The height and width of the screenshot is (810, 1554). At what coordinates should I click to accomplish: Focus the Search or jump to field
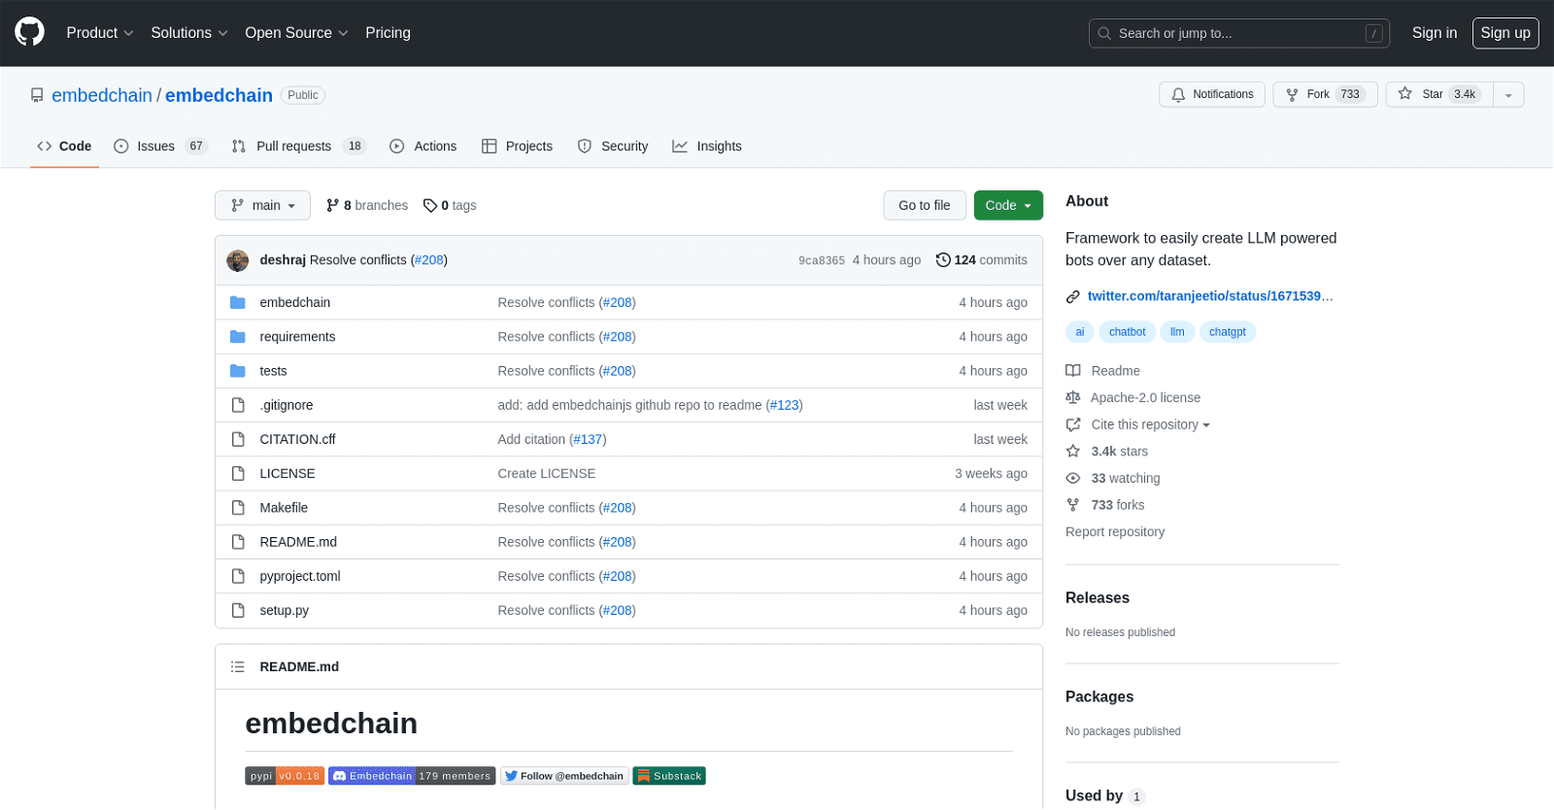point(1238,33)
